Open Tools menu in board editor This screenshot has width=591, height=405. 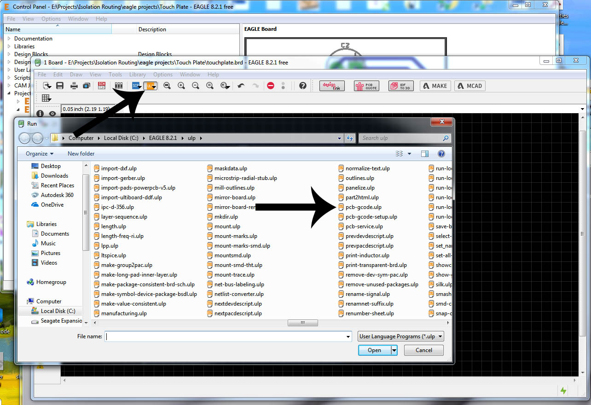115,75
